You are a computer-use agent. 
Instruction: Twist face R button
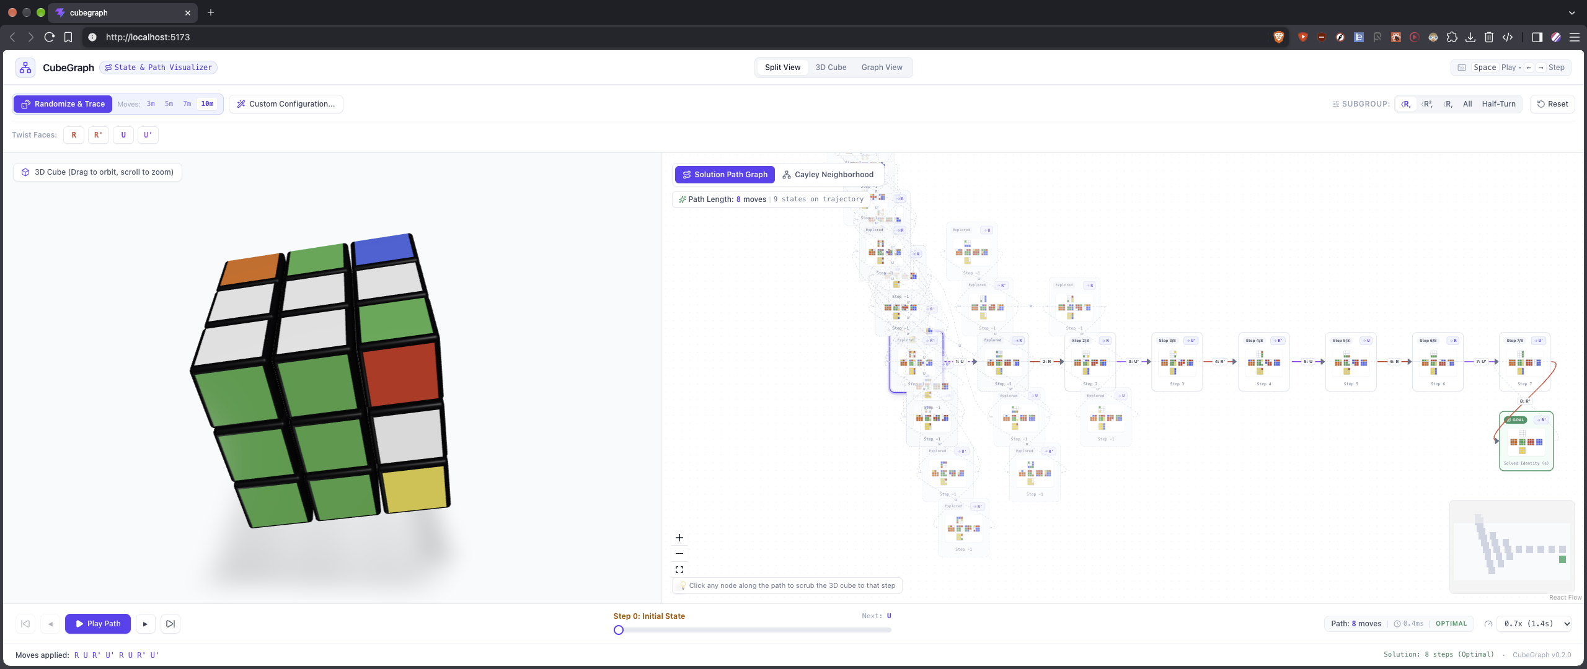[74, 135]
